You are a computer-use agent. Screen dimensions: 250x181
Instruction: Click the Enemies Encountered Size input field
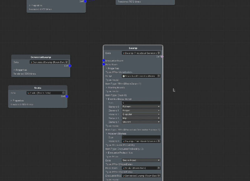(x=141, y=103)
